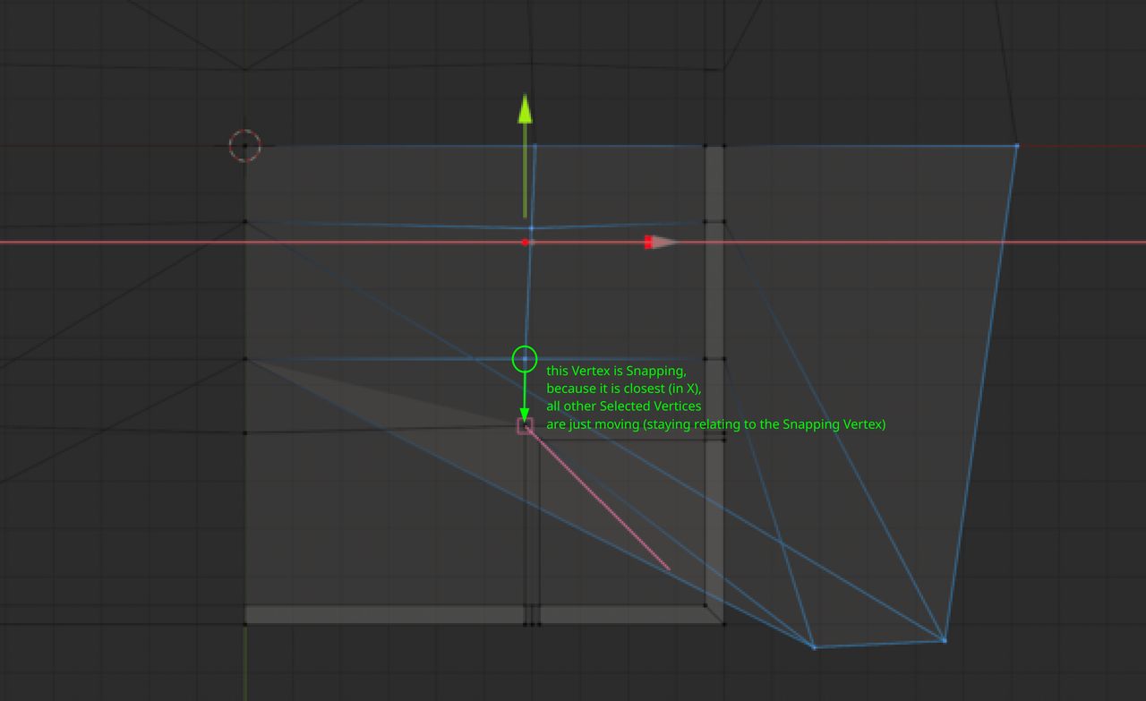Click the light gray horizontal strip along the box bottom

click(x=385, y=614)
